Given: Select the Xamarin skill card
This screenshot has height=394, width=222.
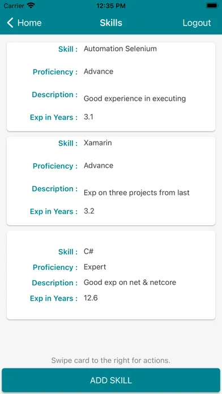Looking at the screenshot, I should pyautogui.click(x=111, y=181).
